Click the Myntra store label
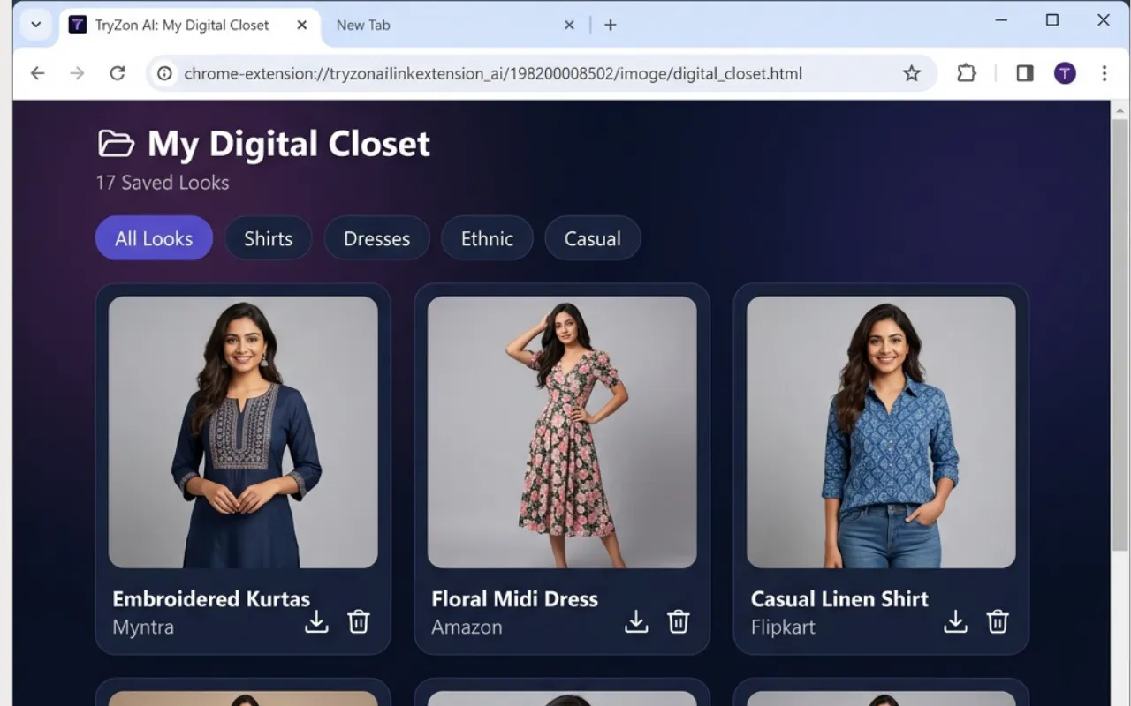Viewport: 1131px width, 706px height. coord(143,627)
